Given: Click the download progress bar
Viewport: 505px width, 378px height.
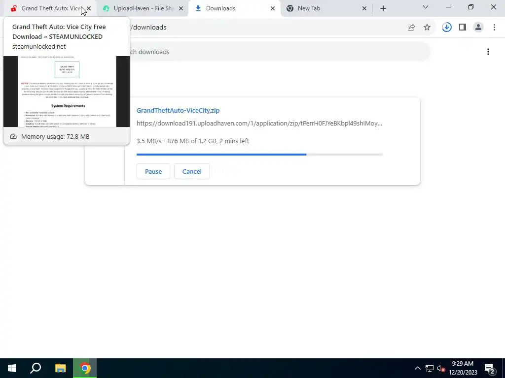Looking at the screenshot, I should pyautogui.click(x=259, y=155).
